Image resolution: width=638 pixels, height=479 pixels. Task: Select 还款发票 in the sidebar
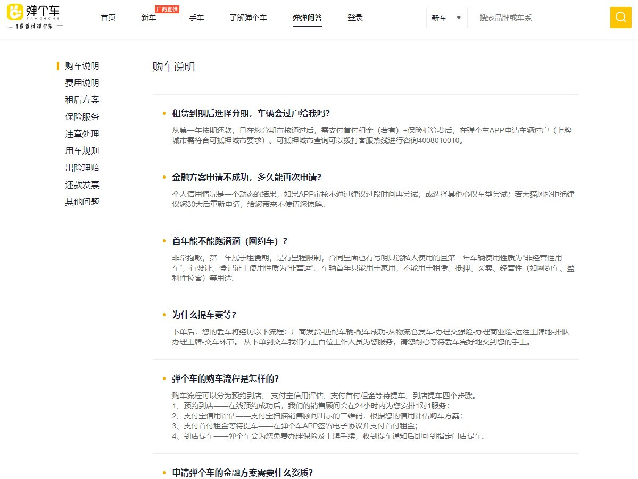[82, 185]
